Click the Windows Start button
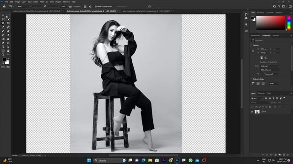Viewport: 293px width, 164px height. tap(89, 160)
